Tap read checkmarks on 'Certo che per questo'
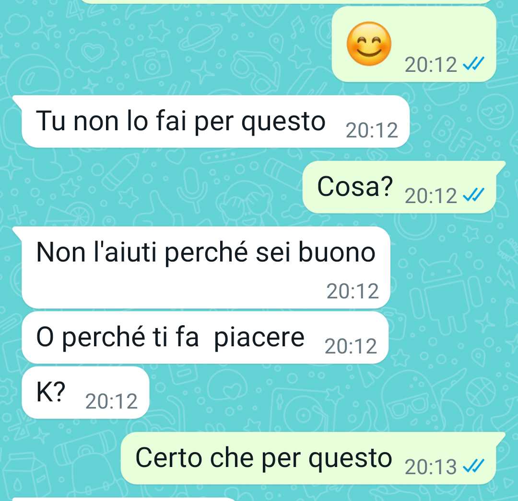 point(473,466)
